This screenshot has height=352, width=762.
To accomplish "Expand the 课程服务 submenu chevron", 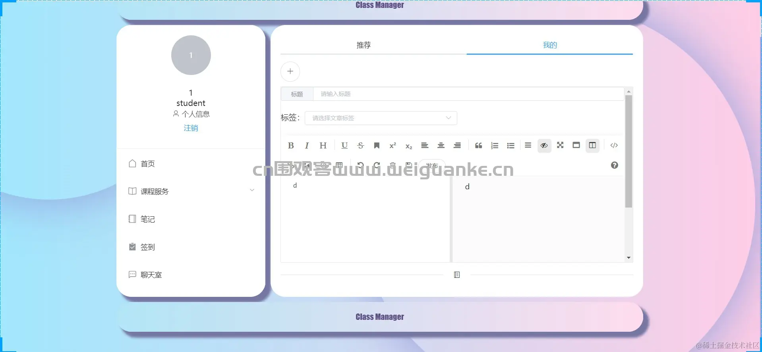I will pyautogui.click(x=252, y=190).
